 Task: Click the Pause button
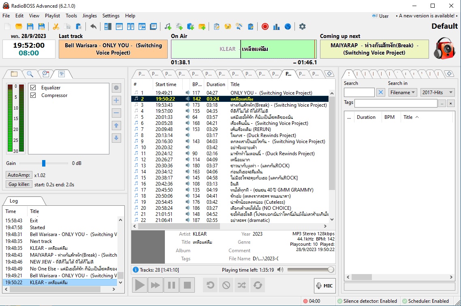point(171,285)
